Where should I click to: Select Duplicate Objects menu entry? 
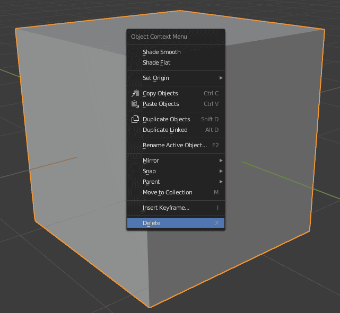[176, 119]
